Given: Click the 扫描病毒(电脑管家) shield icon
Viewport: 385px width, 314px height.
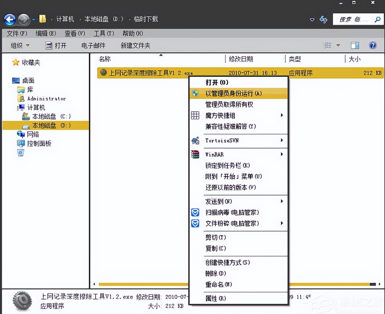Looking at the screenshot, I should (195, 212).
